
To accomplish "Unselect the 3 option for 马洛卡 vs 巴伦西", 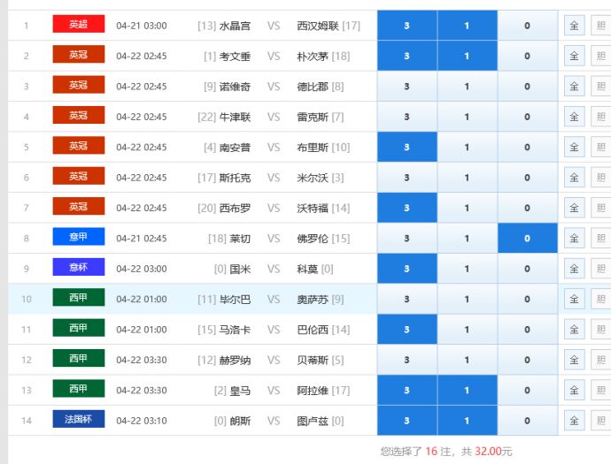I will coord(406,329).
